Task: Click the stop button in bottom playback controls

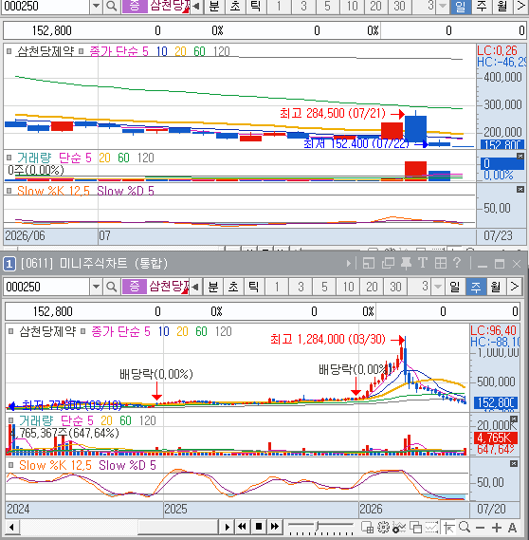Action: [x=259, y=527]
